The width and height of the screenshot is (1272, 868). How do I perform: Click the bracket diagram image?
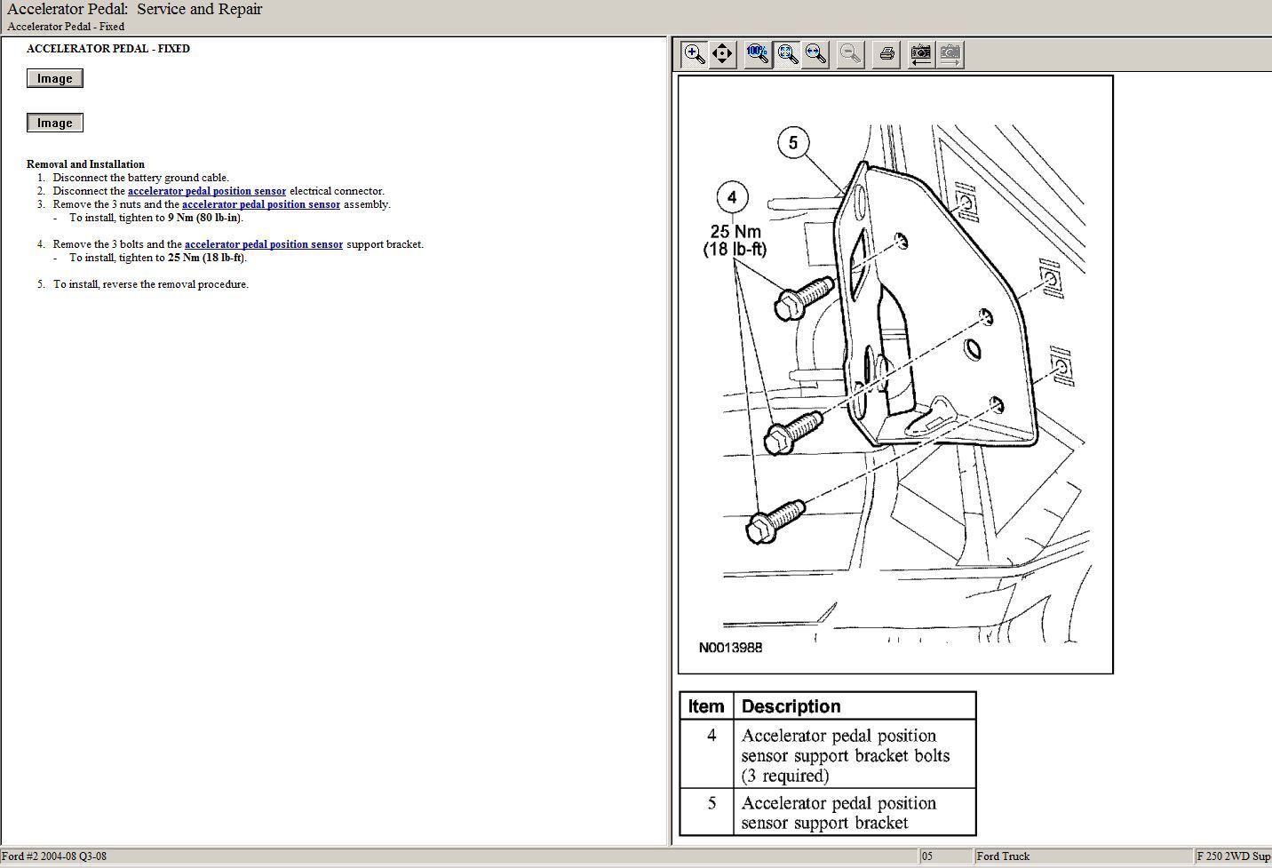tap(895, 374)
